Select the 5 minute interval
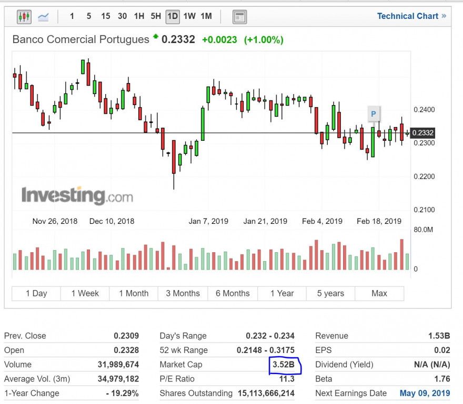The height and width of the screenshot is (404, 463). [88, 16]
